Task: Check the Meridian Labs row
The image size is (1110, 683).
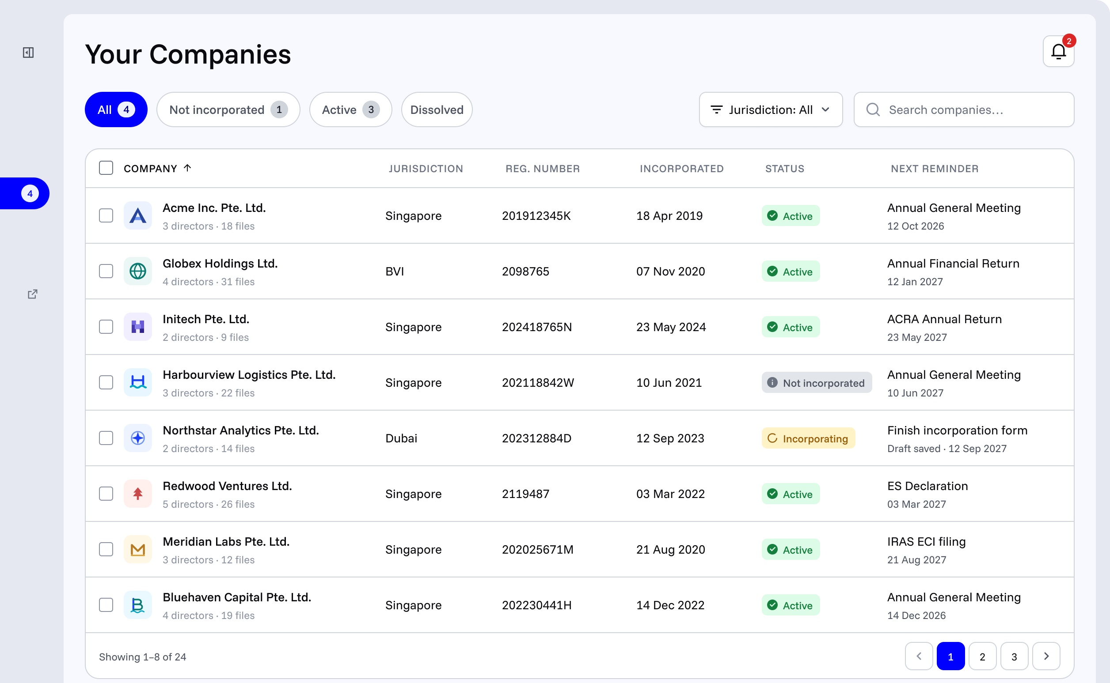Action: pos(106,549)
